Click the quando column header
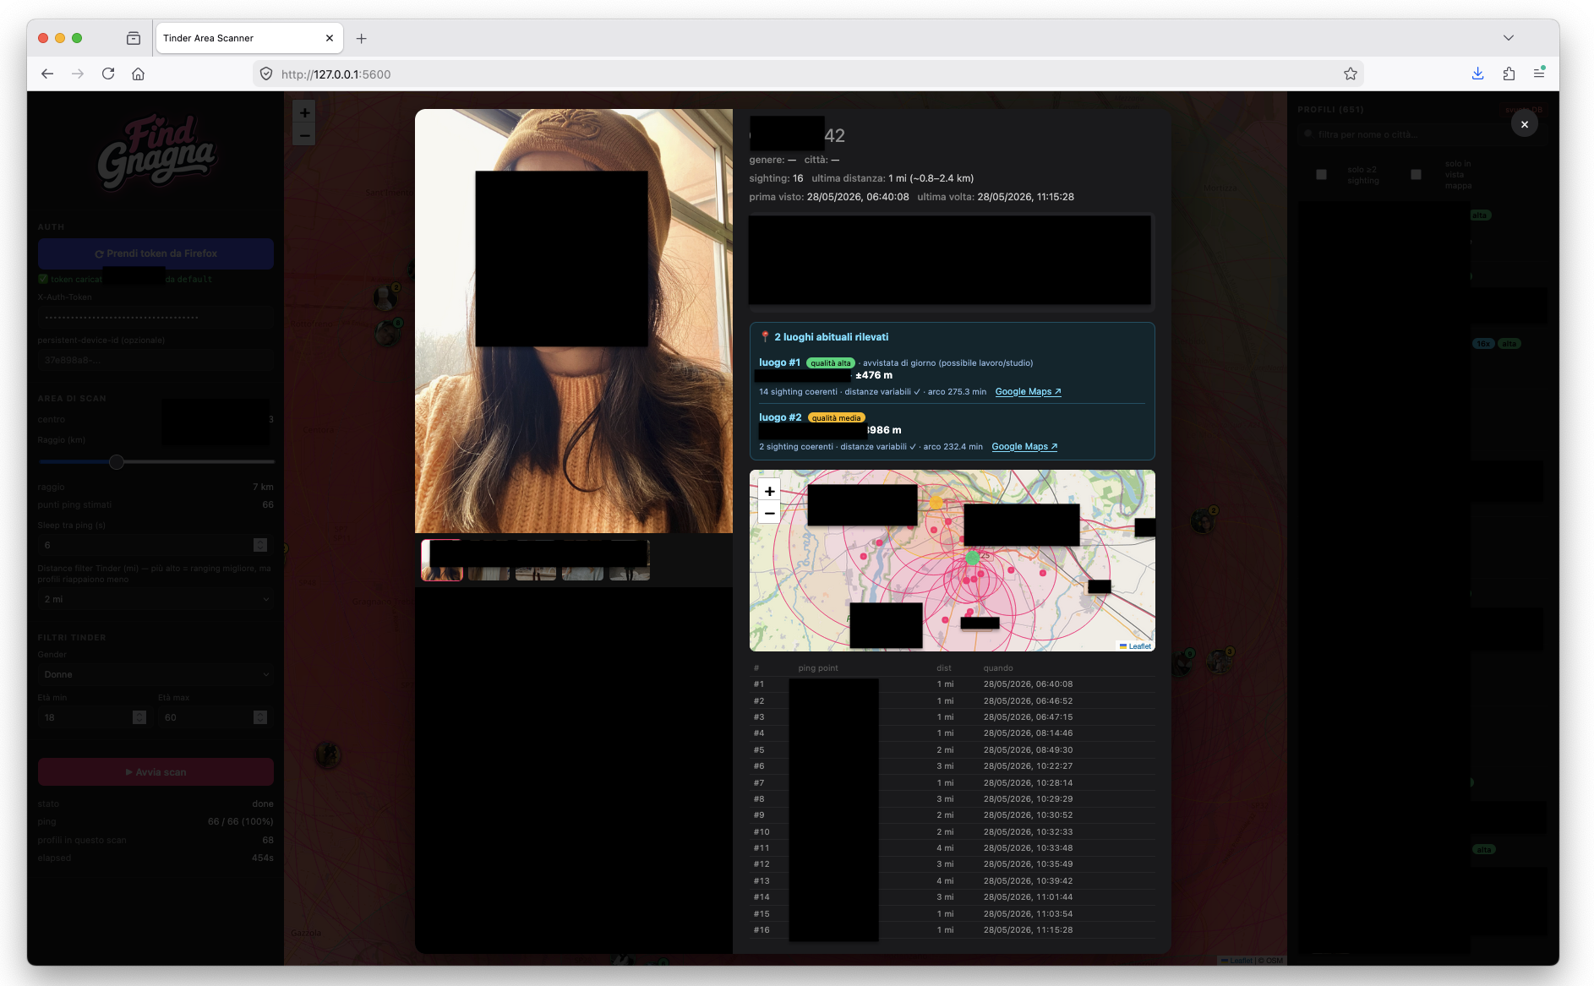 pyautogui.click(x=998, y=668)
